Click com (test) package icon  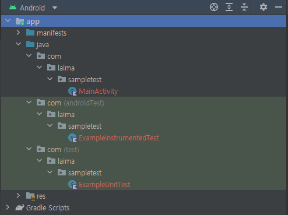(41, 149)
